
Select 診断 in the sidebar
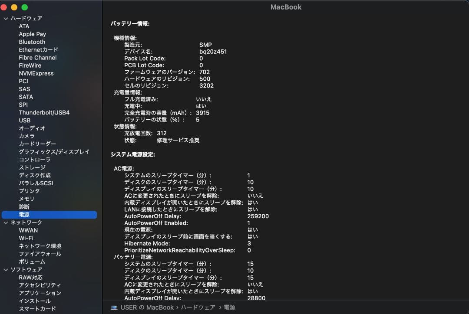coord(24,206)
